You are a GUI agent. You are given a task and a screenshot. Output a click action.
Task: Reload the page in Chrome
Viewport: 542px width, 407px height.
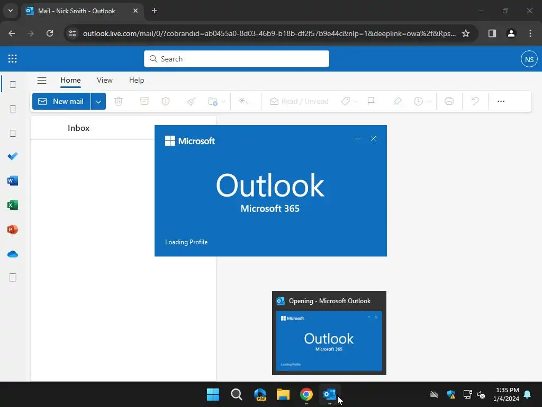tap(50, 33)
